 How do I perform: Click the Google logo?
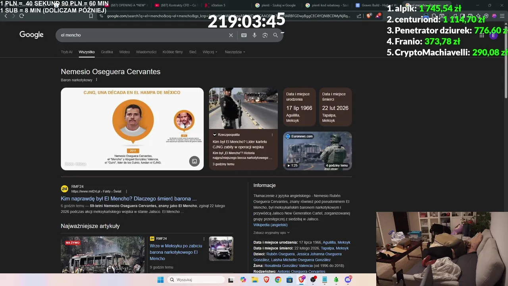[x=31, y=35]
